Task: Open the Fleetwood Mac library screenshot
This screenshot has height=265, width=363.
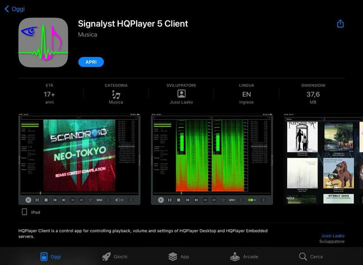Action: (323, 159)
